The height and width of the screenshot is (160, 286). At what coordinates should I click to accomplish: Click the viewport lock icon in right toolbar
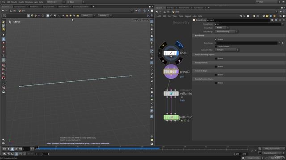[x=152, y=29]
